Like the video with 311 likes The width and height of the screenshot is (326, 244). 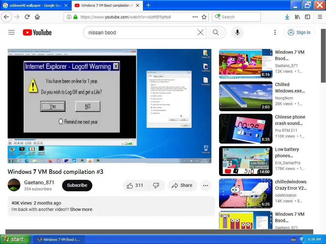(135, 185)
